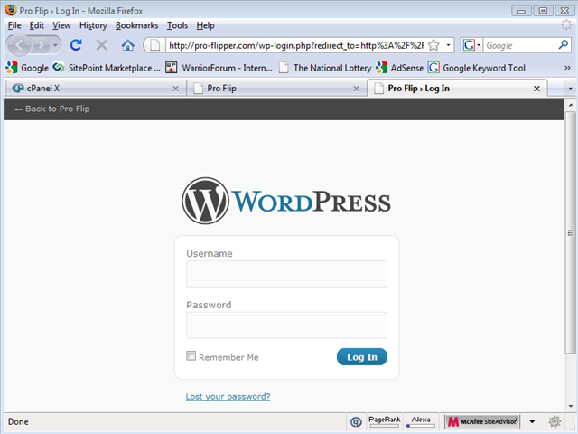578x434 pixels.
Task: Switch to the Pro Flip tab
Action: (x=276, y=89)
